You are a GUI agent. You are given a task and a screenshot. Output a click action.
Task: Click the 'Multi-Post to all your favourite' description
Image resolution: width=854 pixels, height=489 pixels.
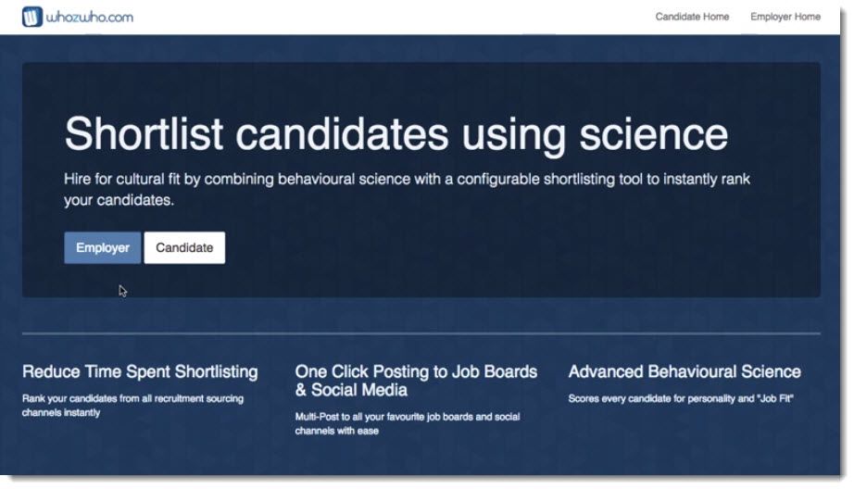[408, 423]
